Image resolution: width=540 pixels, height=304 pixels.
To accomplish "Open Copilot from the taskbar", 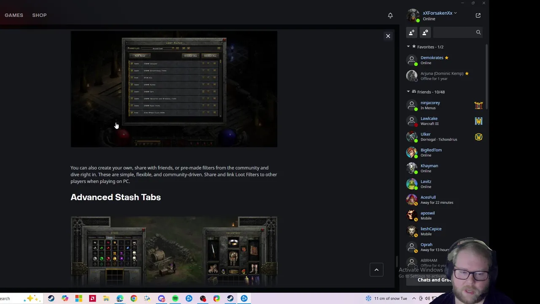I will [x=65, y=299].
